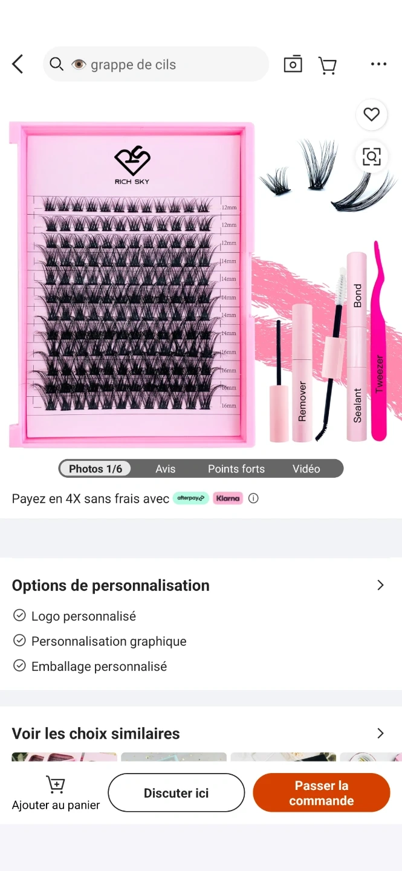Expand Voir les choix similaires chevron
The height and width of the screenshot is (871, 402).
(380, 733)
